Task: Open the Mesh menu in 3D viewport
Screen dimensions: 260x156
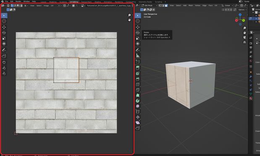Action: tap(191, 5)
